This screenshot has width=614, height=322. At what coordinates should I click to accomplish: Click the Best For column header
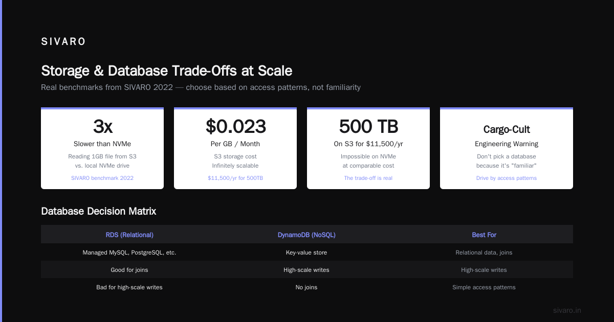pos(484,235)
